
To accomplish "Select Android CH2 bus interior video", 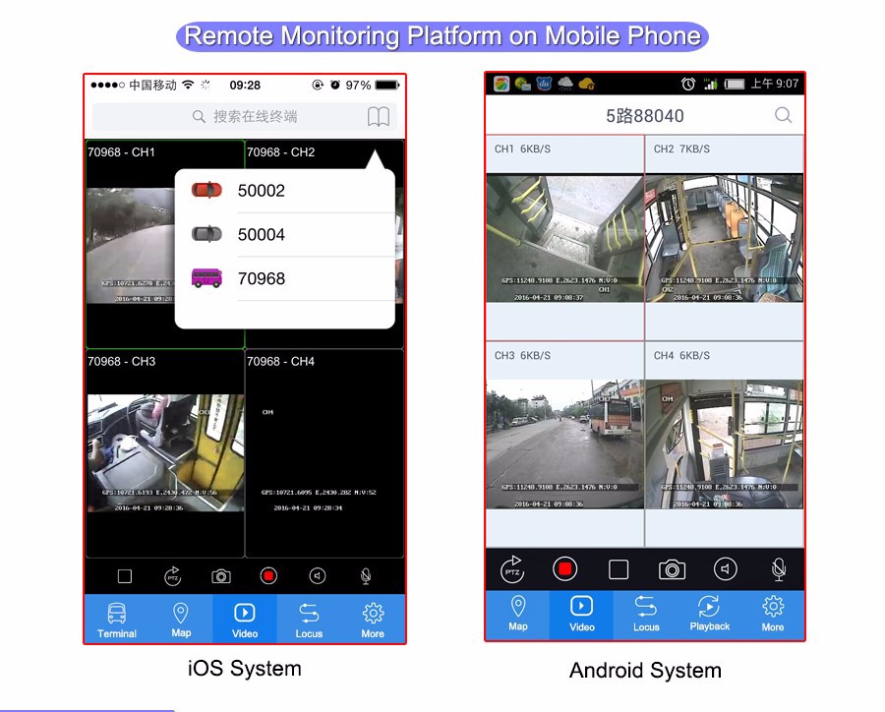I will [x=724, y=238].
